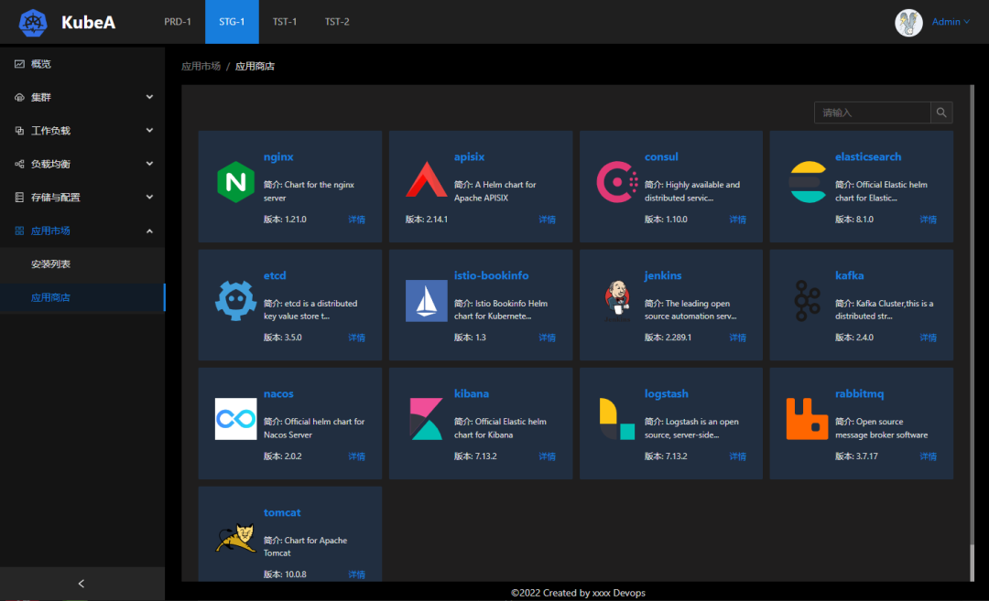Viewport: 989px width, 601px height.
Task: Click the nacos title text
Action: coord(278,393)
